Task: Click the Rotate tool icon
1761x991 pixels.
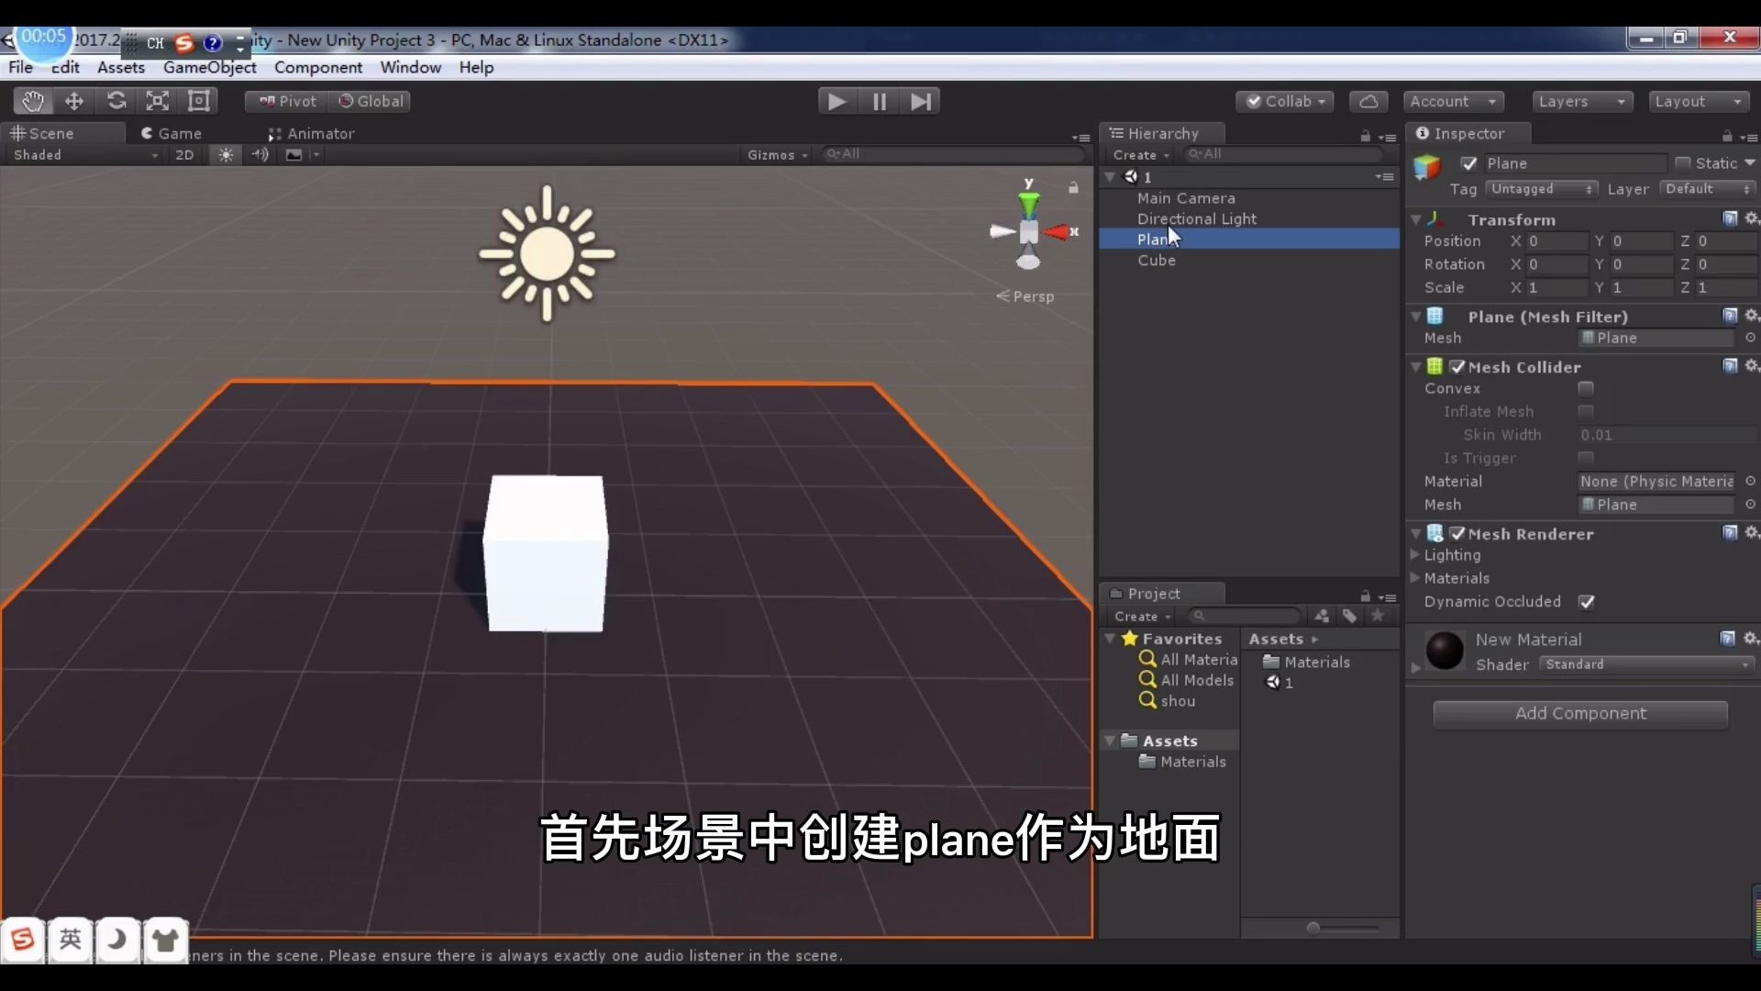Action: [116, 100]
